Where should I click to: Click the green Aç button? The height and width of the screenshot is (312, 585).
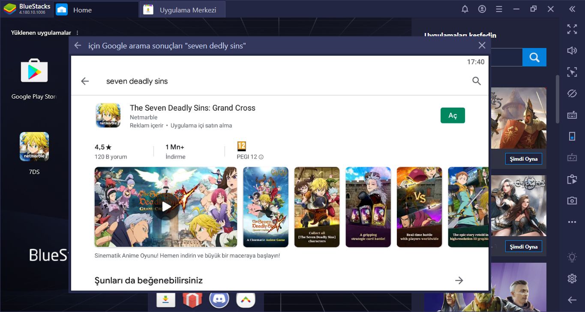coord(453,116)
